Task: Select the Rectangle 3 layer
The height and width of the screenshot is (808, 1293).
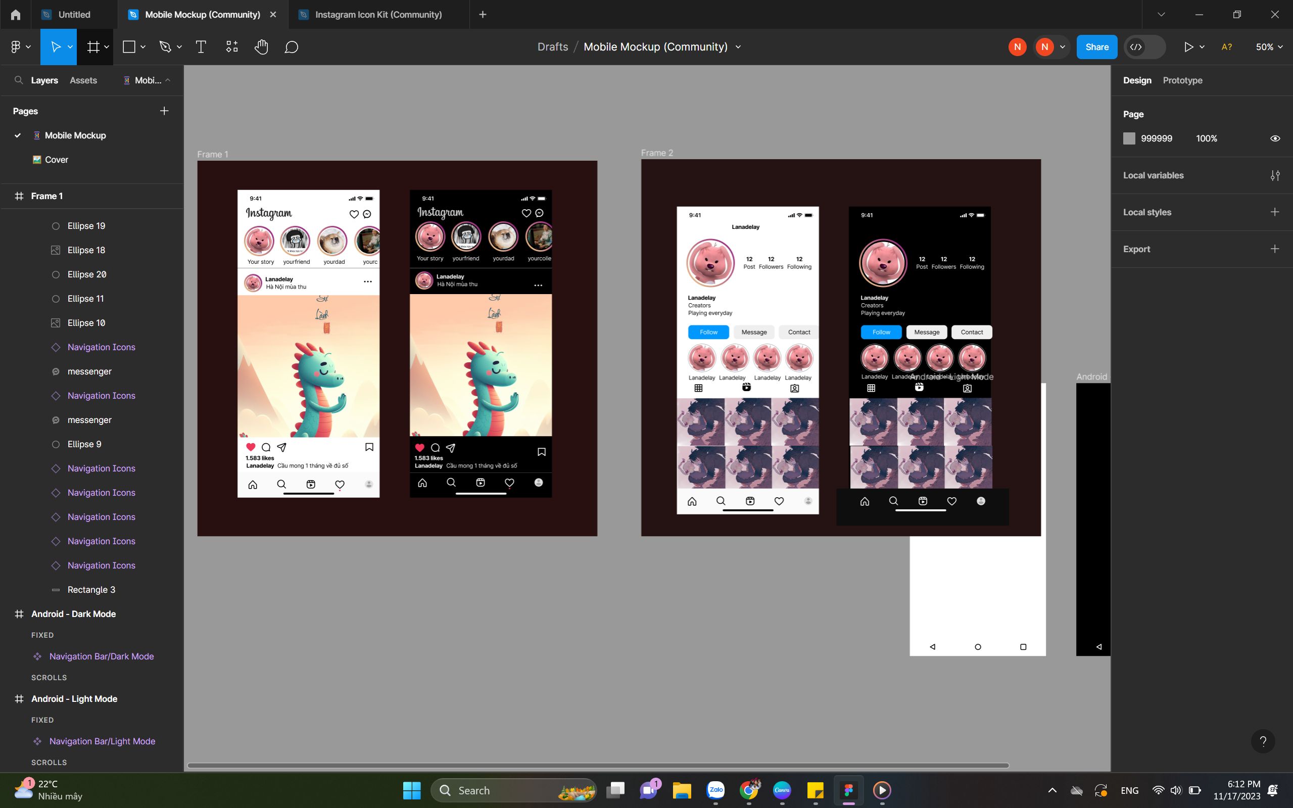Action: (92, 589)
